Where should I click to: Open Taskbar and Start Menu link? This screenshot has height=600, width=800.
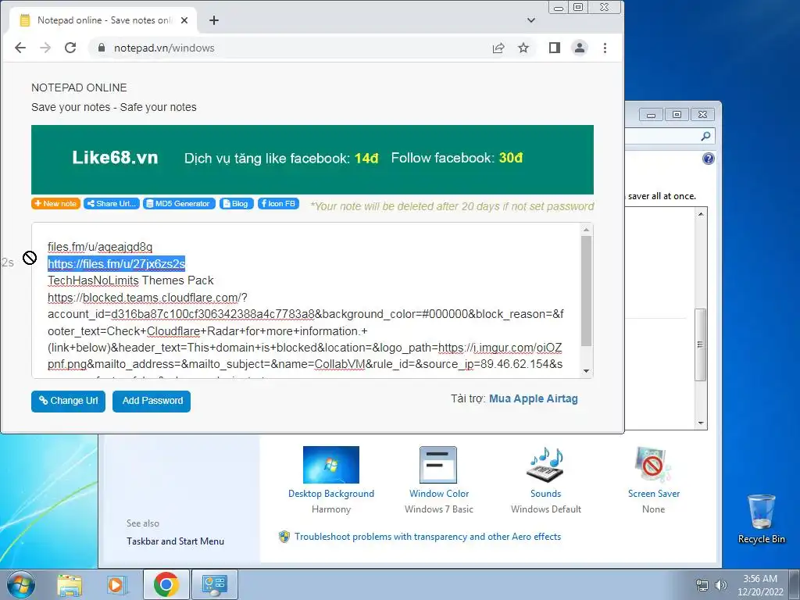tap(175, 541)
